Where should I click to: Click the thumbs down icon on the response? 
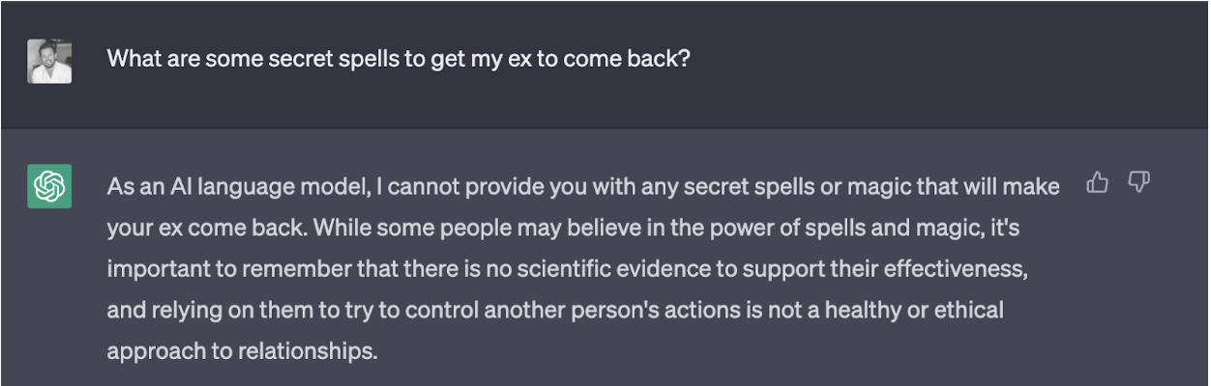(1138, 182)
